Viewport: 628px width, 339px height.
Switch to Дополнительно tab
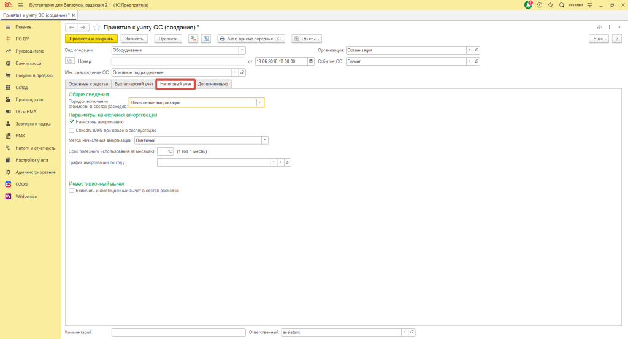pos(213,84)
